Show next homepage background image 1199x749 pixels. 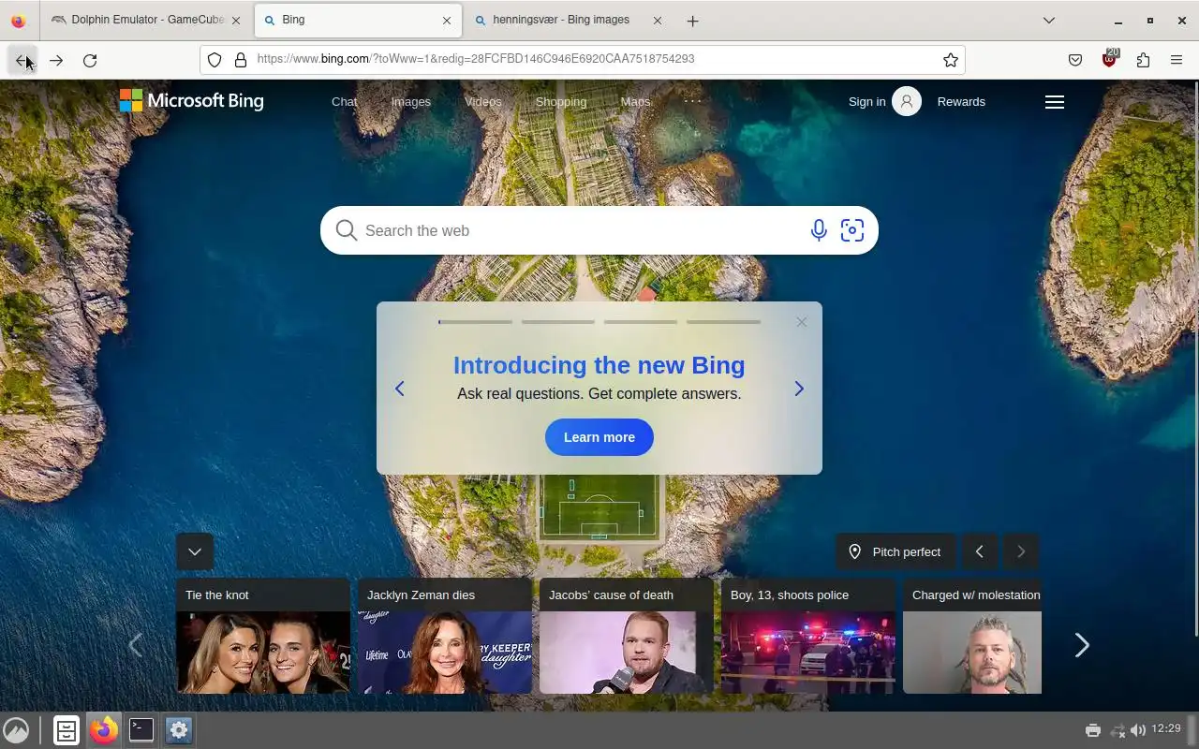(x=1021, y=551)
